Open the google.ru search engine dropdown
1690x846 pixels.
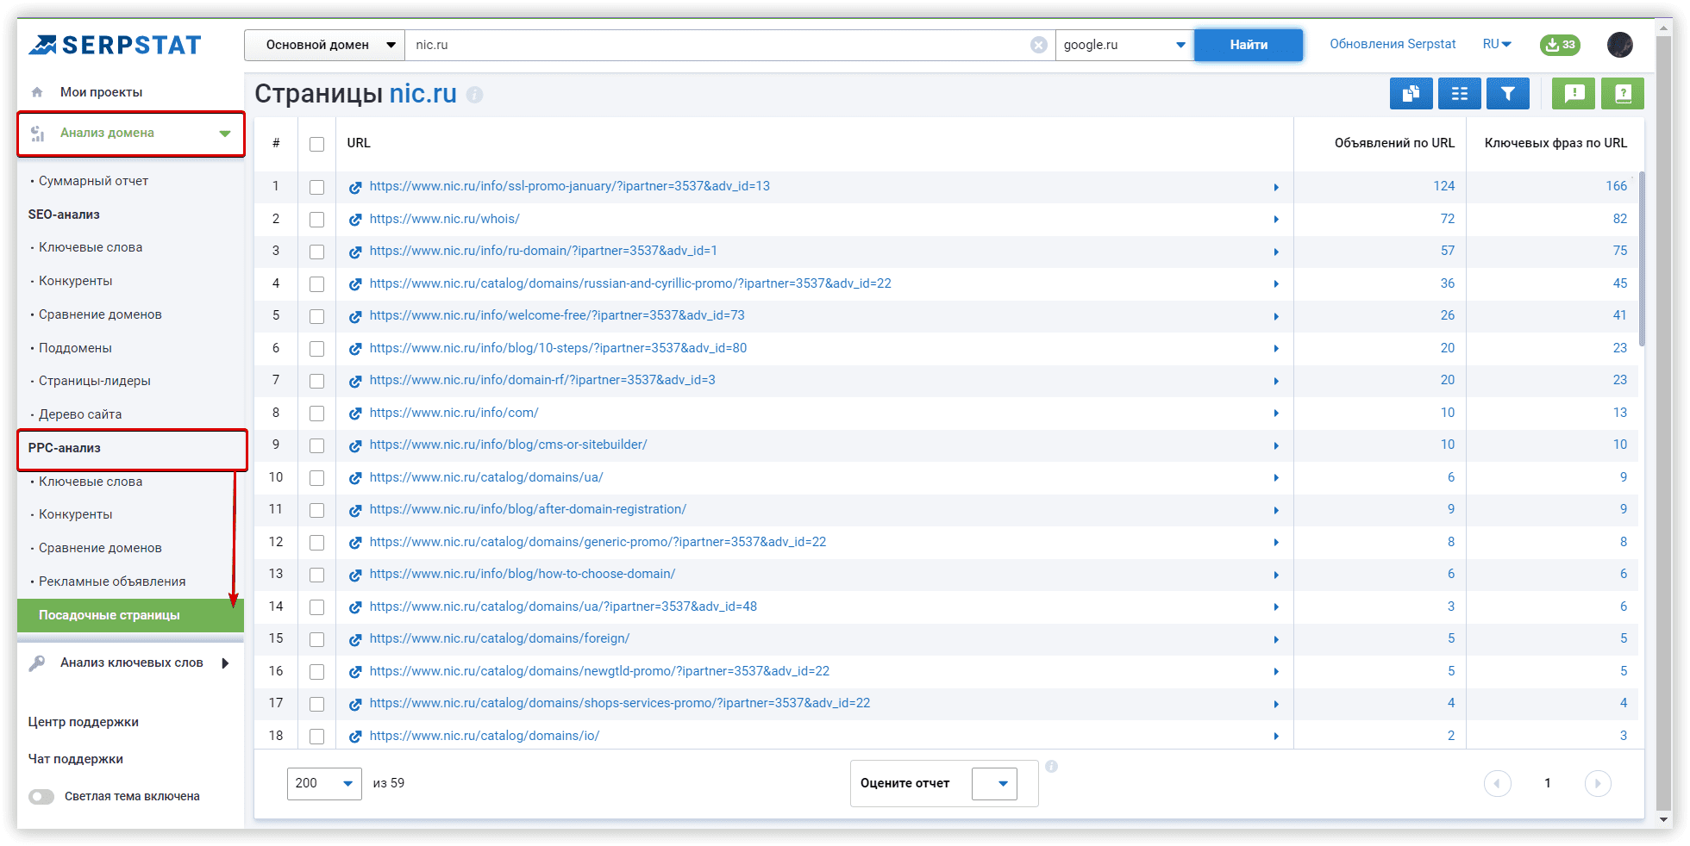(x=1124, y=45)
